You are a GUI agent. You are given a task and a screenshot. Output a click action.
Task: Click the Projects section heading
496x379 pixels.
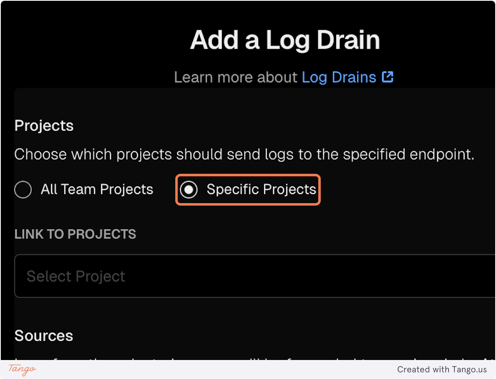pos(43,125)
